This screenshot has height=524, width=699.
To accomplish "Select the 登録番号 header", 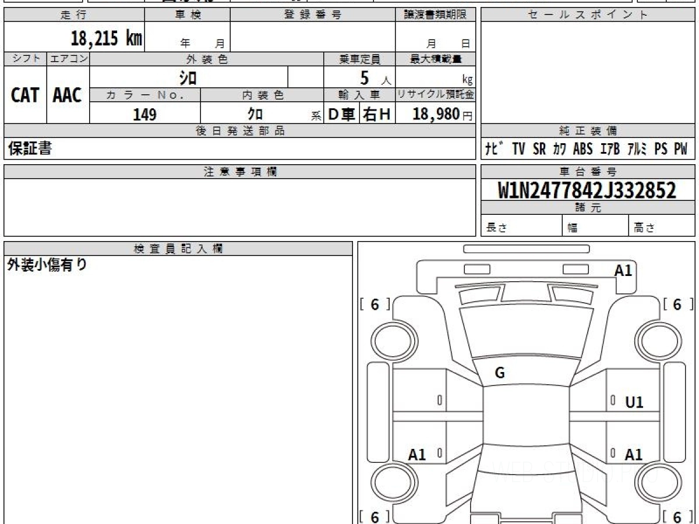I will click(313, 15).
